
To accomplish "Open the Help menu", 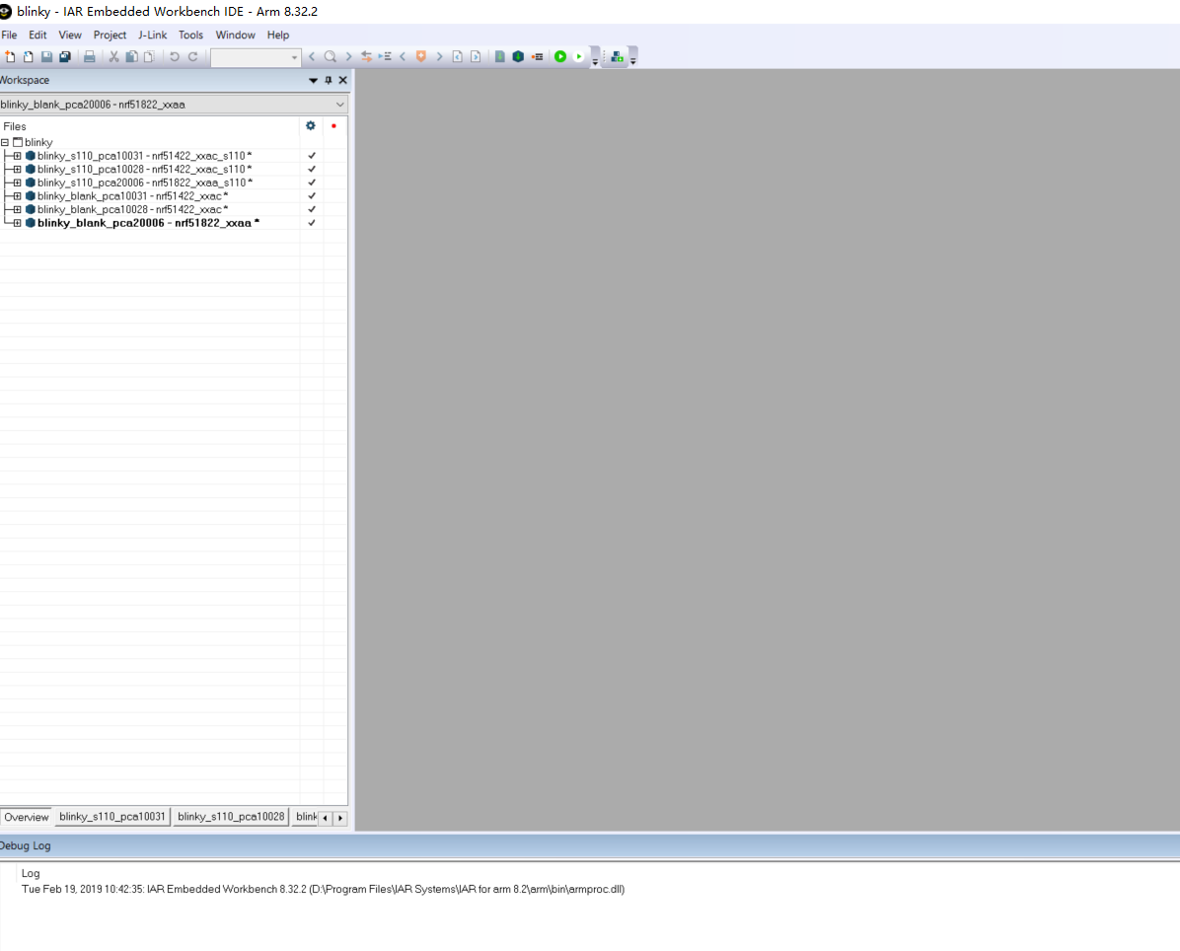I will 278,35.
